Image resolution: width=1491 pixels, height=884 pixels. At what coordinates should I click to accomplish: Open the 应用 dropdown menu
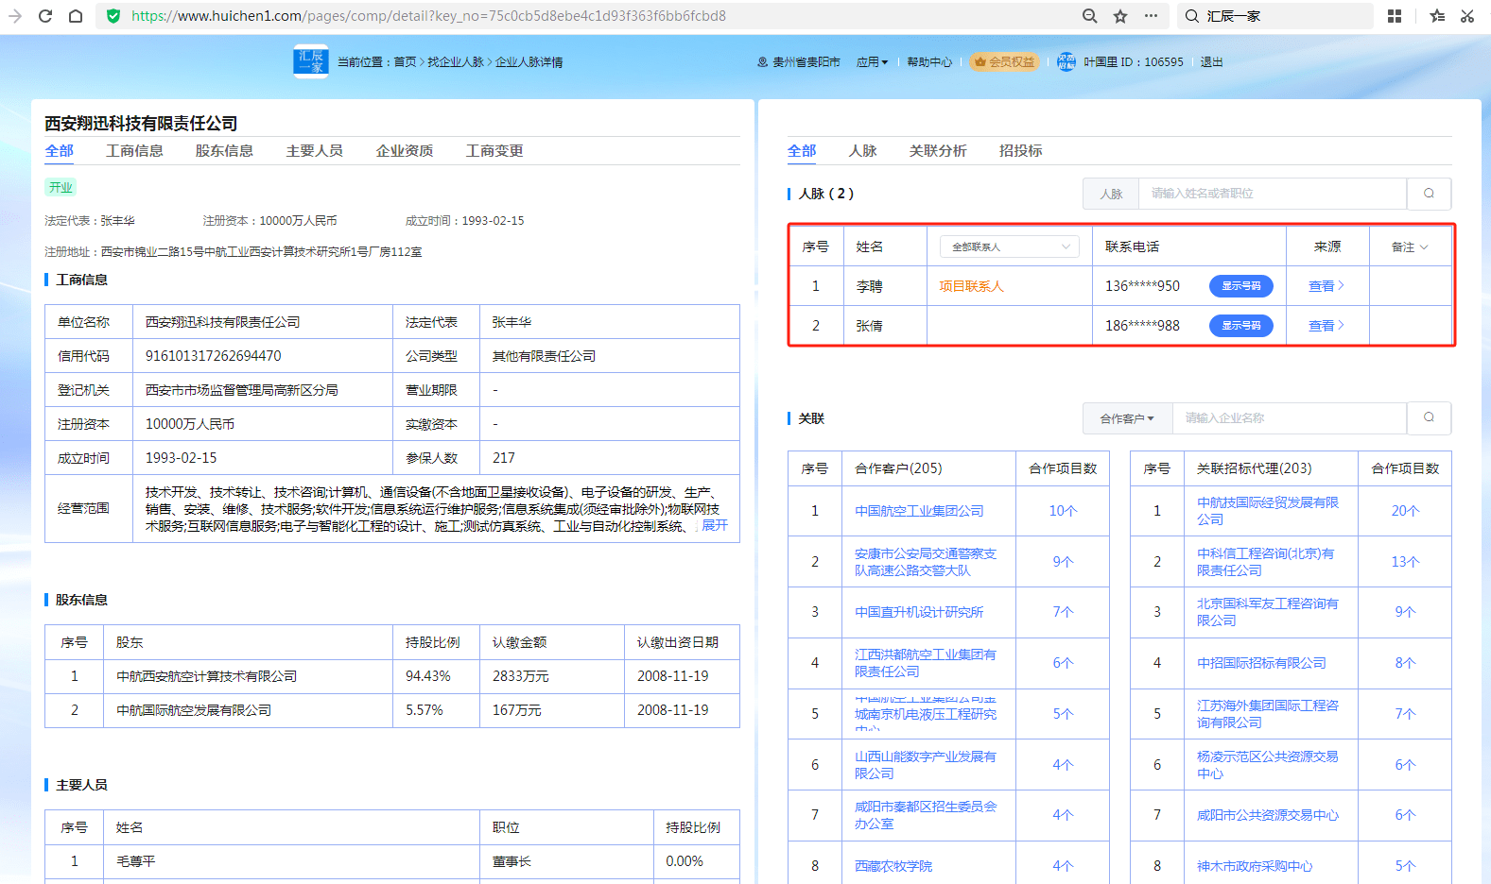click(872, 62)
